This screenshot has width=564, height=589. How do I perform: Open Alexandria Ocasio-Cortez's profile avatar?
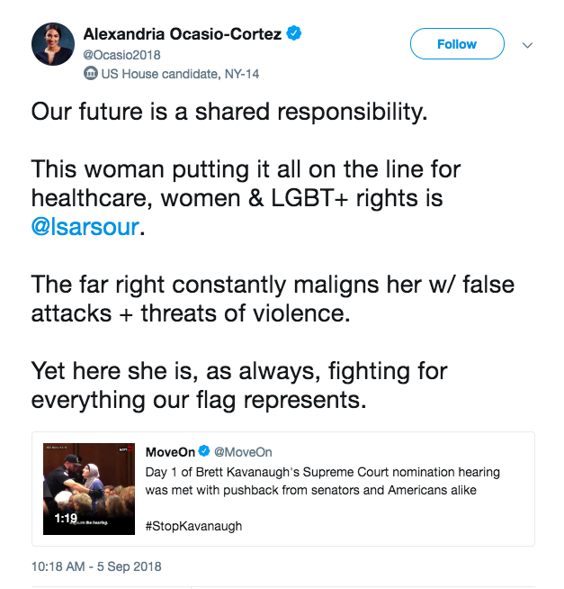[x=54, y=44]
